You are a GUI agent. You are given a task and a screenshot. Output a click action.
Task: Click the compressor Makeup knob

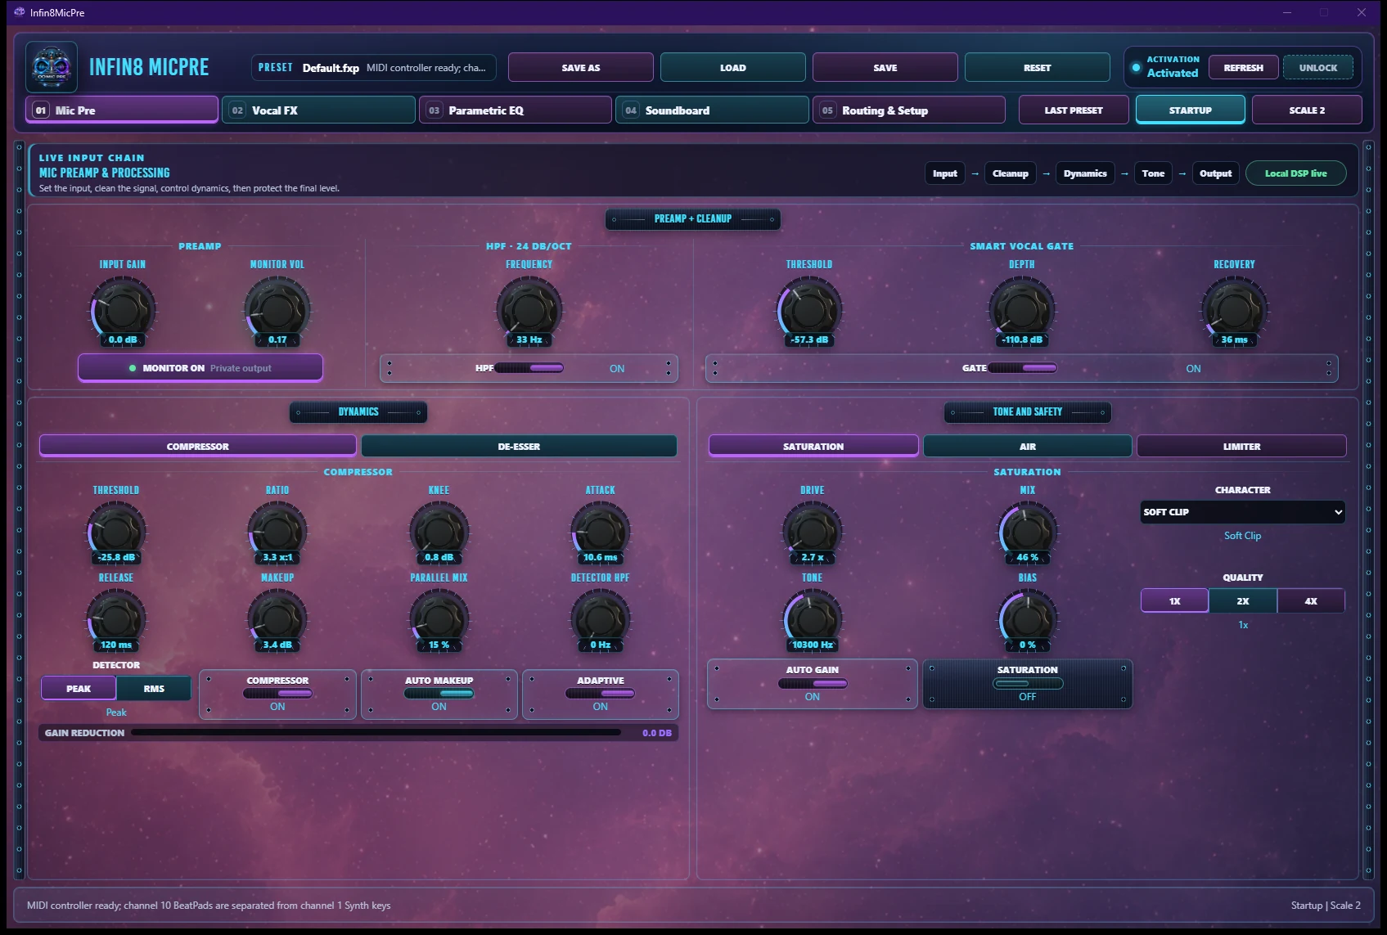coord(277,619)
